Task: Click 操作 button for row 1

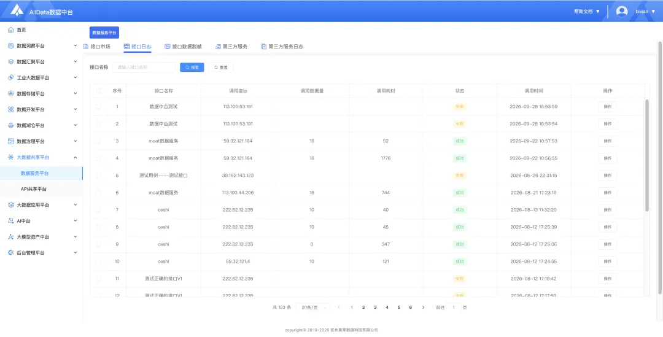Action: pyautogui.click(x=608, y=107)
